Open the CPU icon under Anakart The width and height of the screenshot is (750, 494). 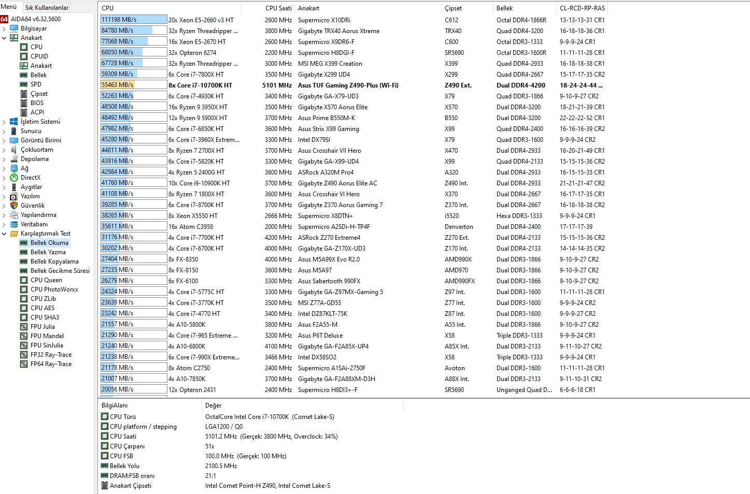24,47
